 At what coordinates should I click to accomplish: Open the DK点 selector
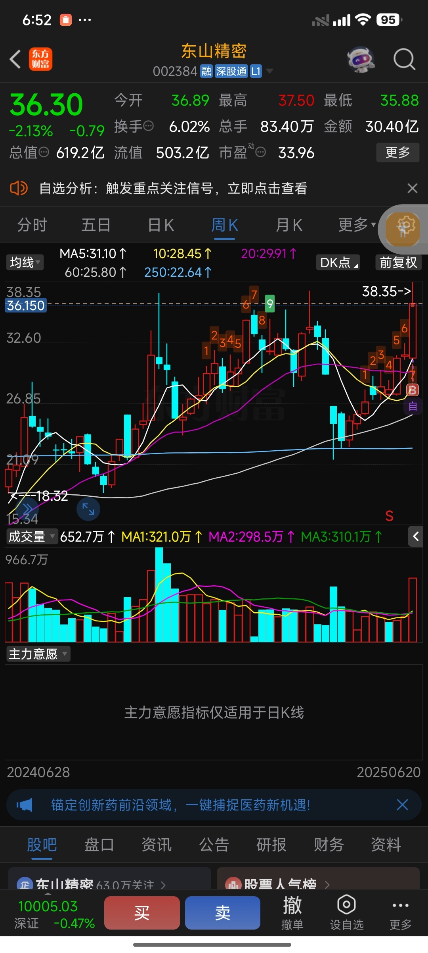click(338, 262)
